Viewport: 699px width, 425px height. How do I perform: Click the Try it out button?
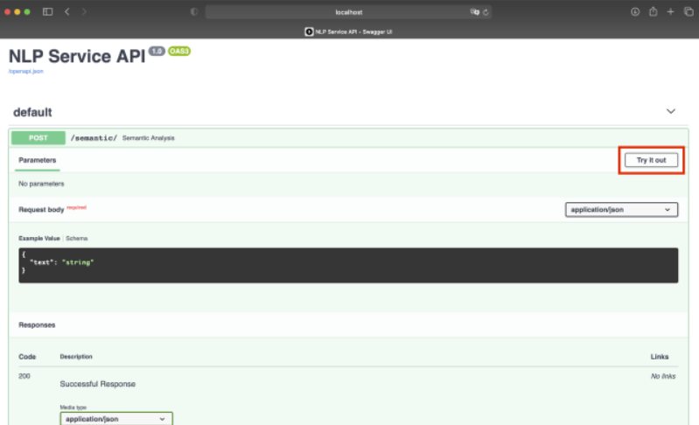(651, 160)
